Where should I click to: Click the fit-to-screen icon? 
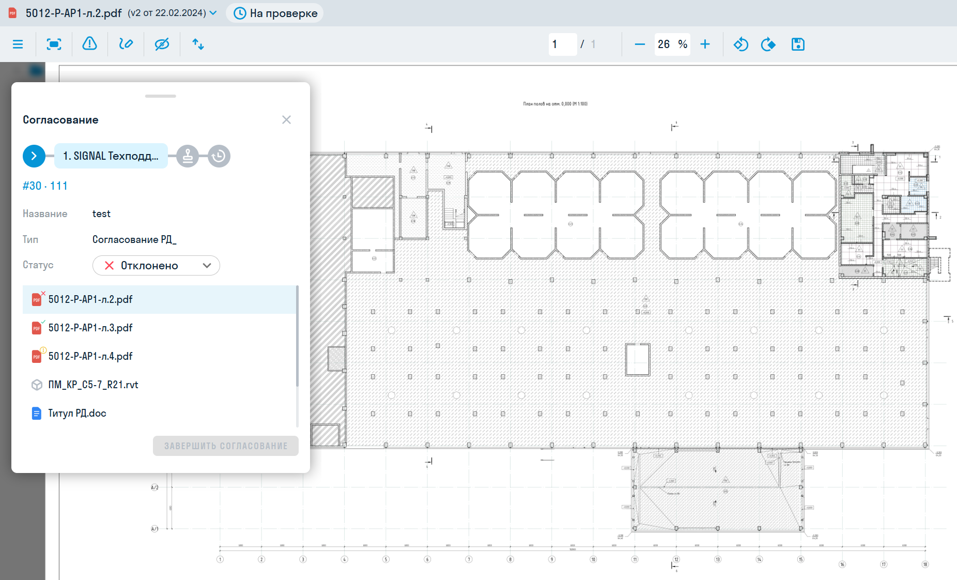tap(54, 44)
